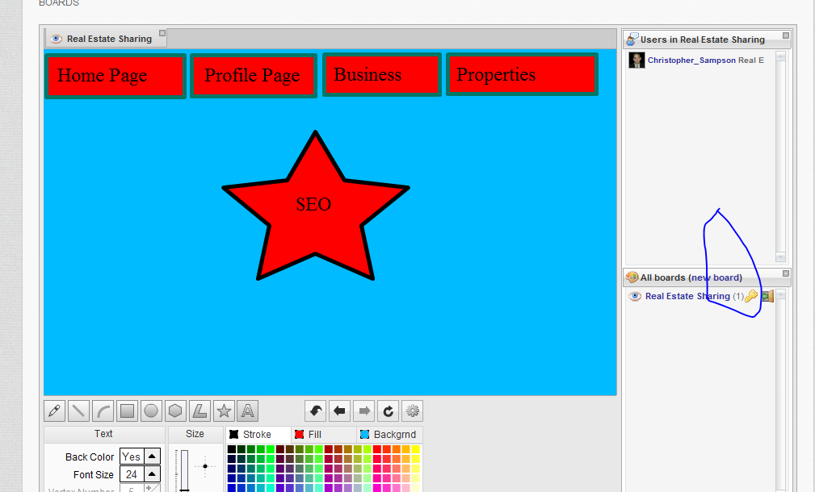Screen dimensions: 815x492
Task: Select the Curve arc tool
Action: click(x=103, y=411)
